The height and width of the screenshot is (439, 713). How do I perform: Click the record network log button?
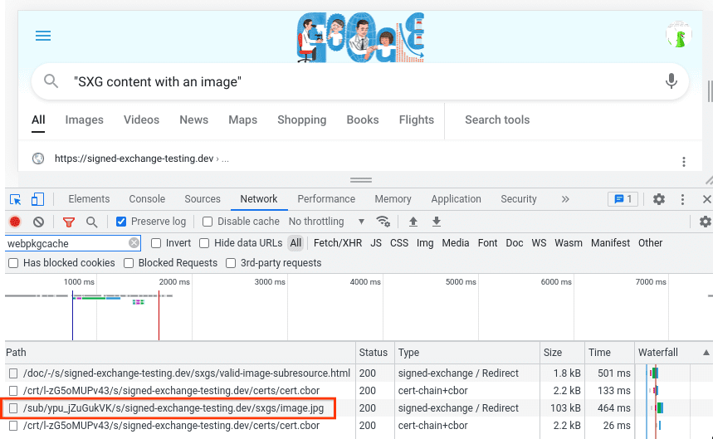[x=15, y=222]
